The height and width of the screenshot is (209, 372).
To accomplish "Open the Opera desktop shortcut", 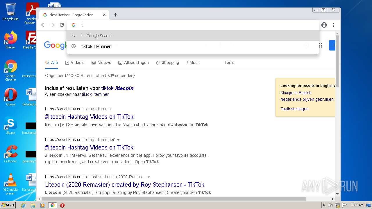I will pyautogui.click(x=10, y=97).
